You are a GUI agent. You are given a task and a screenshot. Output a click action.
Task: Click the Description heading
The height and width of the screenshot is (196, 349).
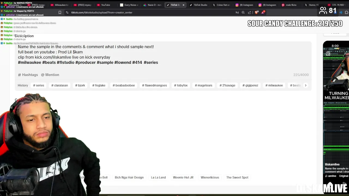24,36
